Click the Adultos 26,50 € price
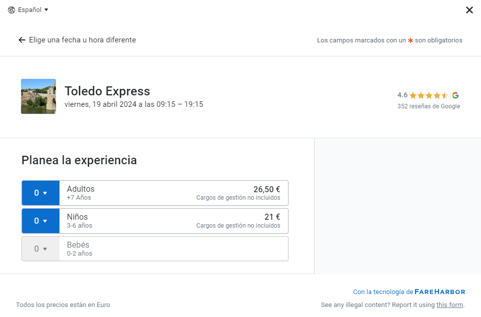This screenshot has height=317, width=481. [x=266, y=189]
